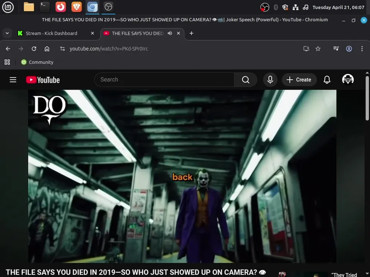Screen dimensions: 370x277
Task: Open the YouTube hamburger guide menu
Action: 13,80
